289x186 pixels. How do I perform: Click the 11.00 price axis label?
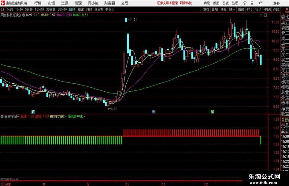[275, 22]
